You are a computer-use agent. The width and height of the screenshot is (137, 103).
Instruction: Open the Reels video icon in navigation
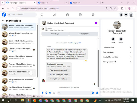[x=67, y=15]
